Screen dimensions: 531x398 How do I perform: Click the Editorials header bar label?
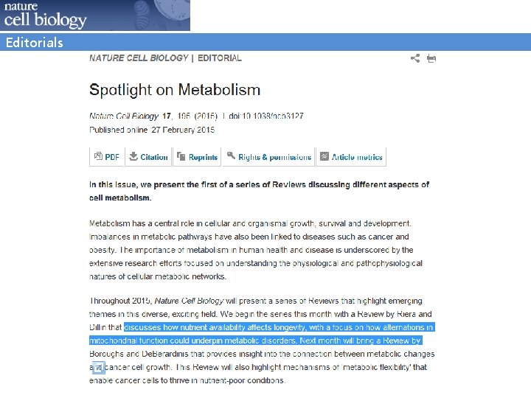point(34,42)
